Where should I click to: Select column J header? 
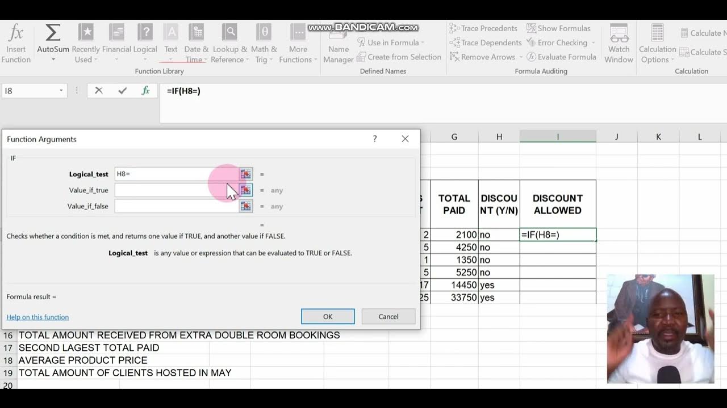tap(616, 137)
